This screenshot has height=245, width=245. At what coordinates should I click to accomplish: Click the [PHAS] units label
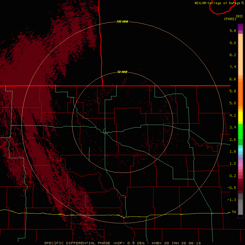[230, 19]
